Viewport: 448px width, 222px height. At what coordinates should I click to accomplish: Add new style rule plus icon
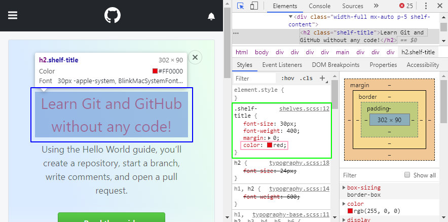click(322, 78)
